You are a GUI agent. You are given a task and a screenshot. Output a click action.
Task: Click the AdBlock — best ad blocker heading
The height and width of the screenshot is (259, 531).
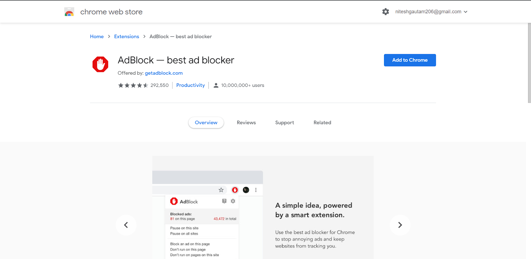pos(176,60)
